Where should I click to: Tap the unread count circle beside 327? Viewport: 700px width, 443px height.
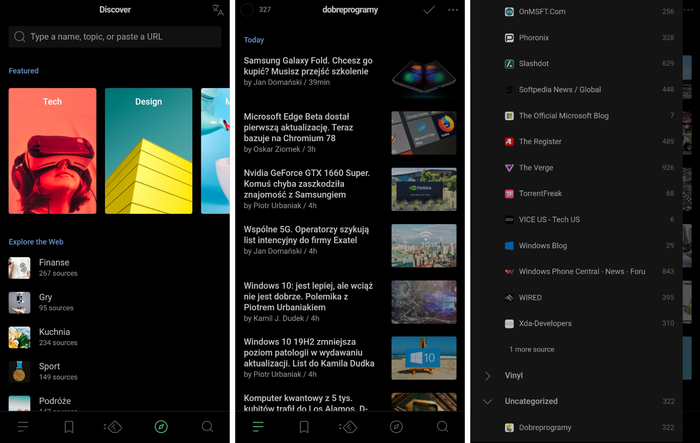click(247, 10)
